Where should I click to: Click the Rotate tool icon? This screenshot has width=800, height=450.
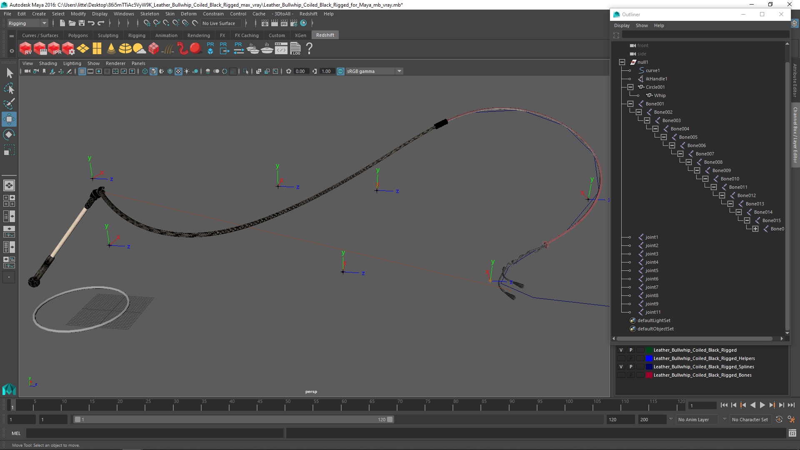[9, 135]
